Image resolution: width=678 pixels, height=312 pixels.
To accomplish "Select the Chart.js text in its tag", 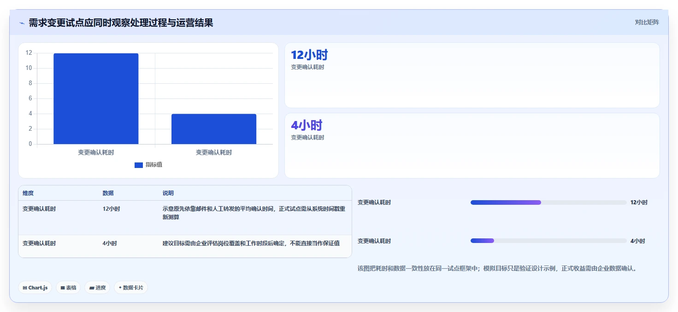I will [38, 288].
